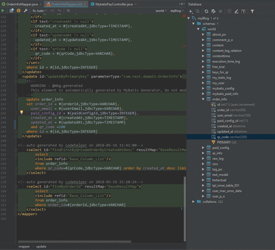Click the editor horizontal scrollbar thumb
The height and width of the screenshot is (250, 275).
click(74, 242)
